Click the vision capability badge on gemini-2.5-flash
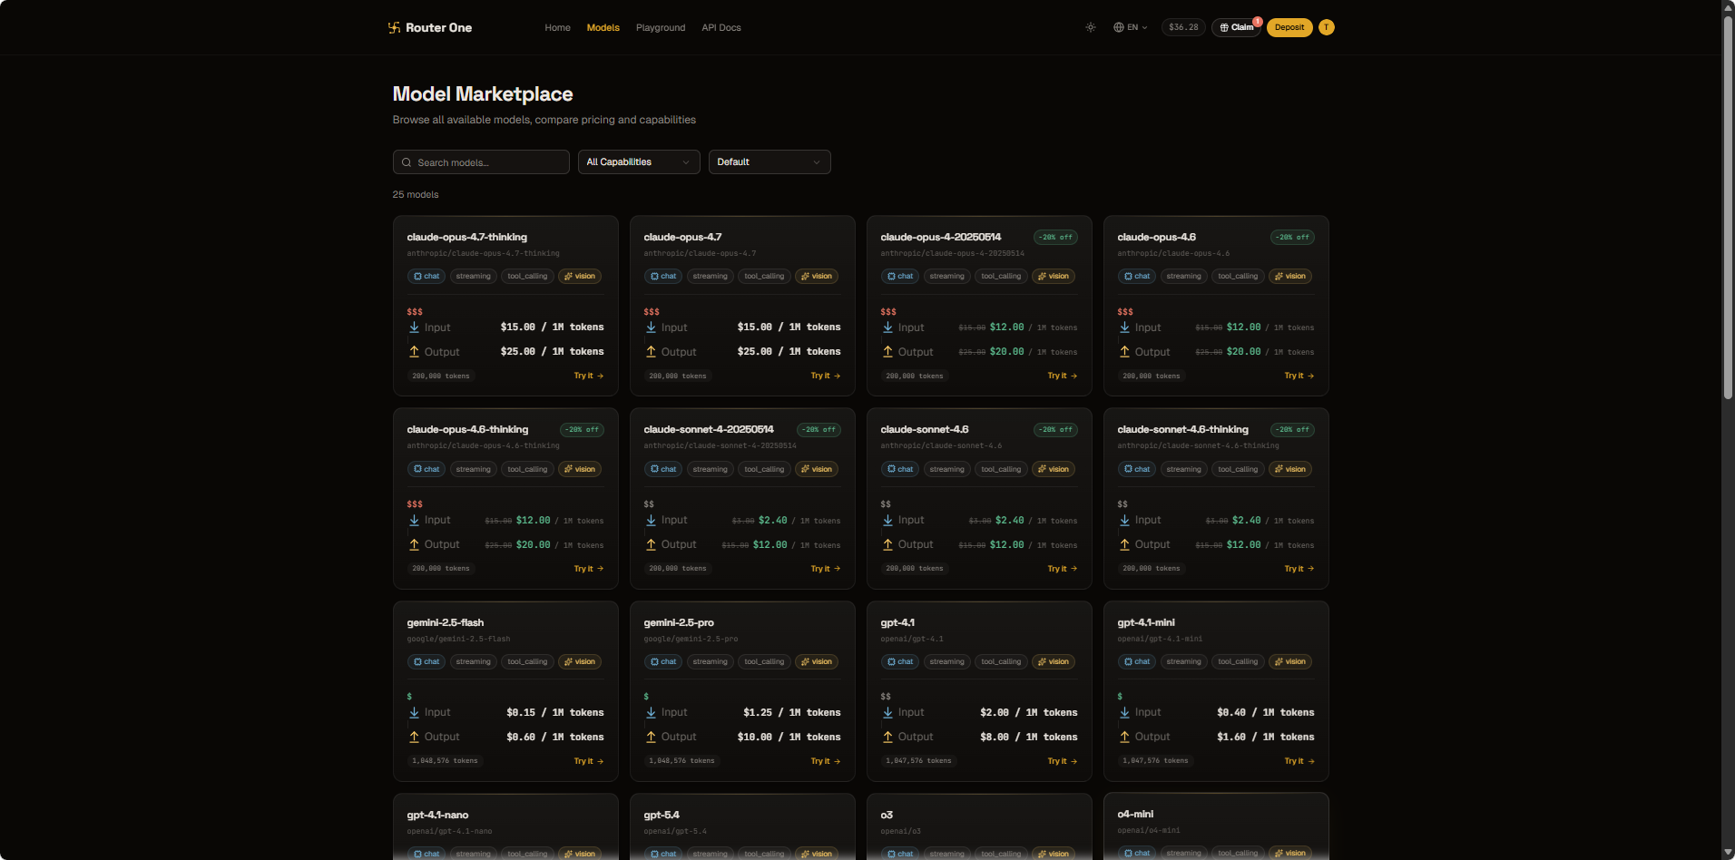Viewport: 1735px width, 860px height. (580, 661)
